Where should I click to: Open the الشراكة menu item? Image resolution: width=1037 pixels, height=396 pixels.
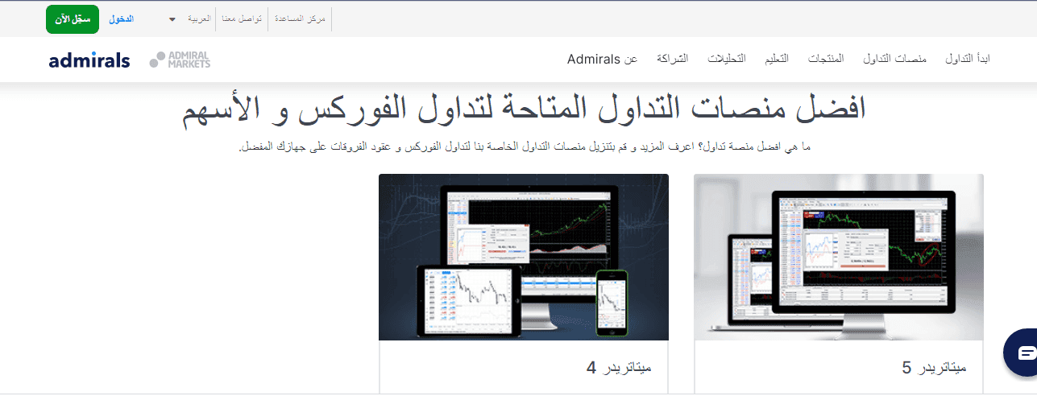(x=673, y=60)
